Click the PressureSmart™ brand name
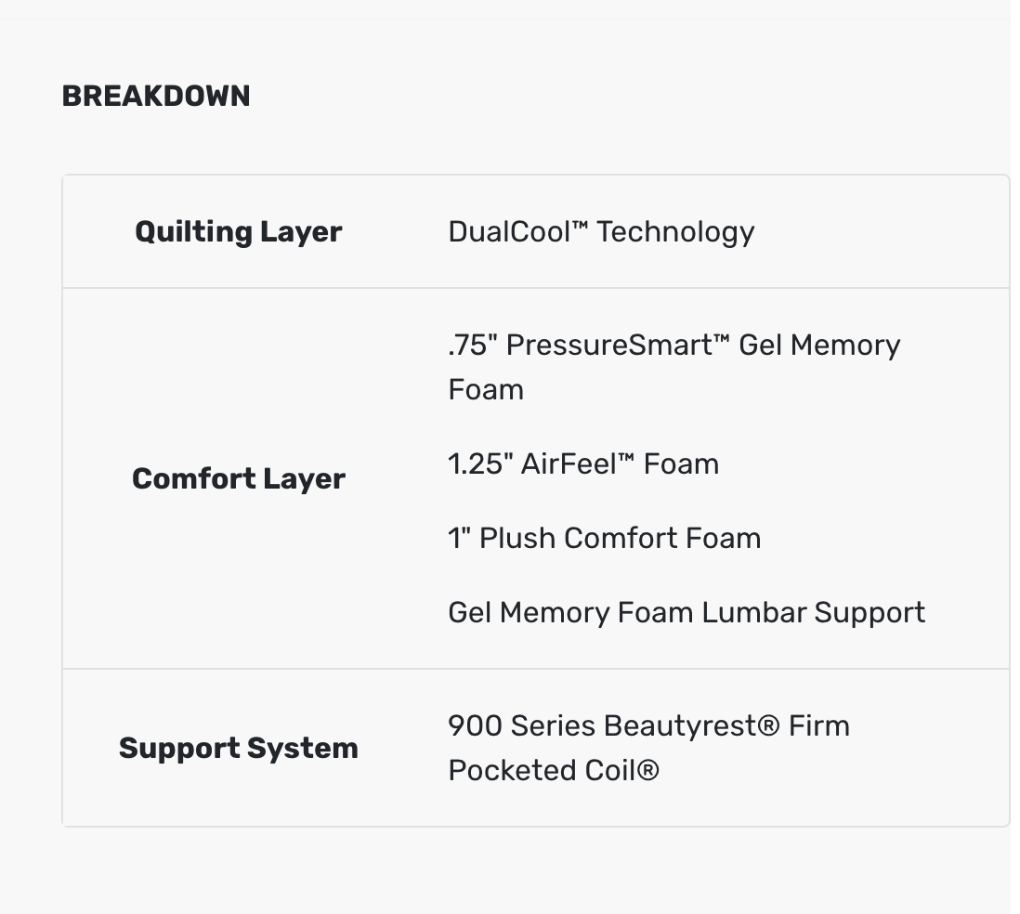 point(619,346)
